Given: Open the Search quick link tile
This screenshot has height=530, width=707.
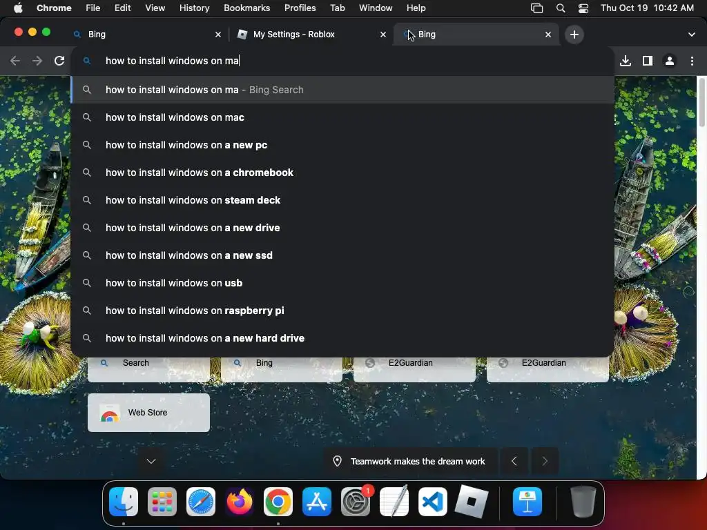Looking at the screenshot, I should pyautogui.click(x=148, y=369).
